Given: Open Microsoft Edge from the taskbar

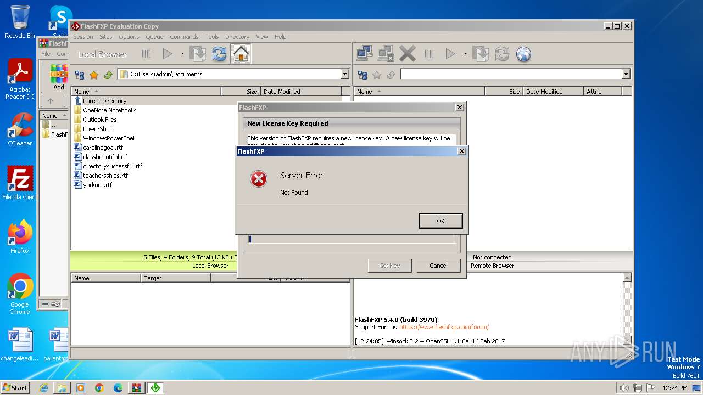Looking at the screenshot, I should (118, 388).
